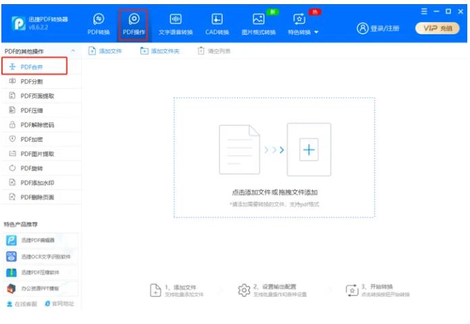The width and height of the screenshot is (470, 324).
Task: Select PDF合并 in sidebar
Action: coord(31,67)
